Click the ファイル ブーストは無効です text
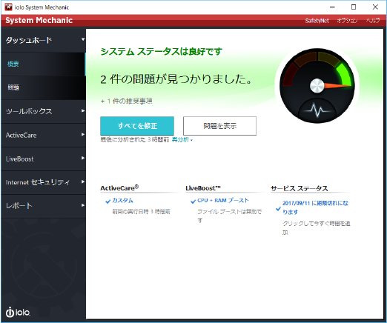Screen dimensions: 387x323 [x=229, y=216]
